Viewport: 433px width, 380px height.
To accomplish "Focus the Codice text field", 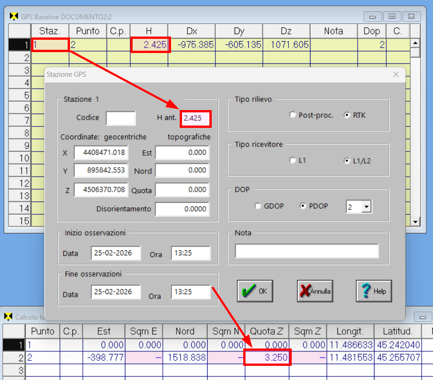I will pyautogui.click(x=121, y=118).
